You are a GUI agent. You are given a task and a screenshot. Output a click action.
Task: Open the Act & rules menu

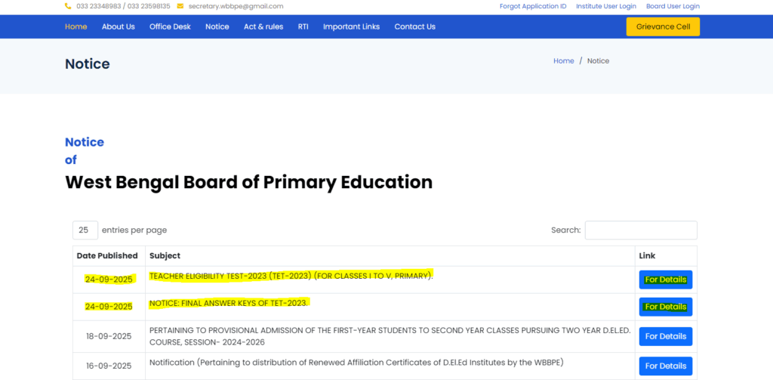263,26
